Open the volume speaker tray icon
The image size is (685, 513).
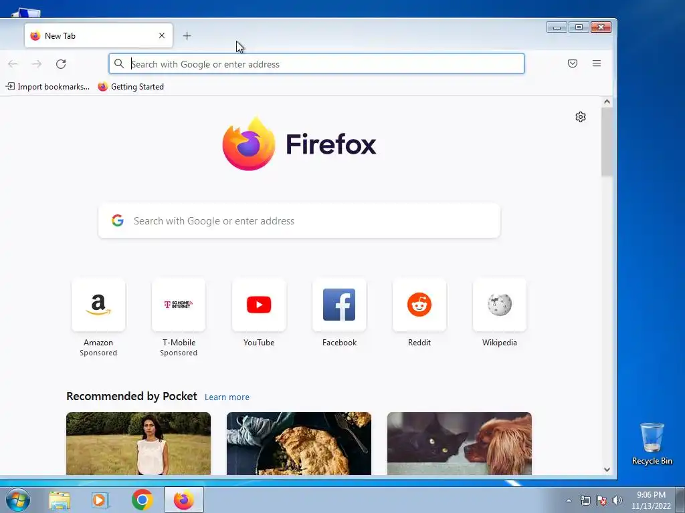(617, 500)
